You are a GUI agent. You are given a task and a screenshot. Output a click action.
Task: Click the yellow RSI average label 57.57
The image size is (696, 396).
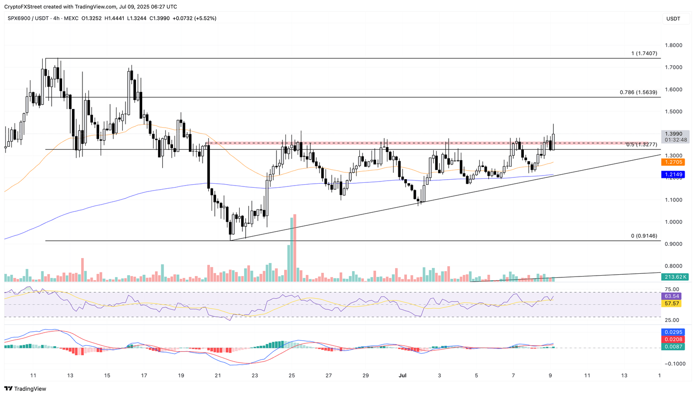coord(672,304)
